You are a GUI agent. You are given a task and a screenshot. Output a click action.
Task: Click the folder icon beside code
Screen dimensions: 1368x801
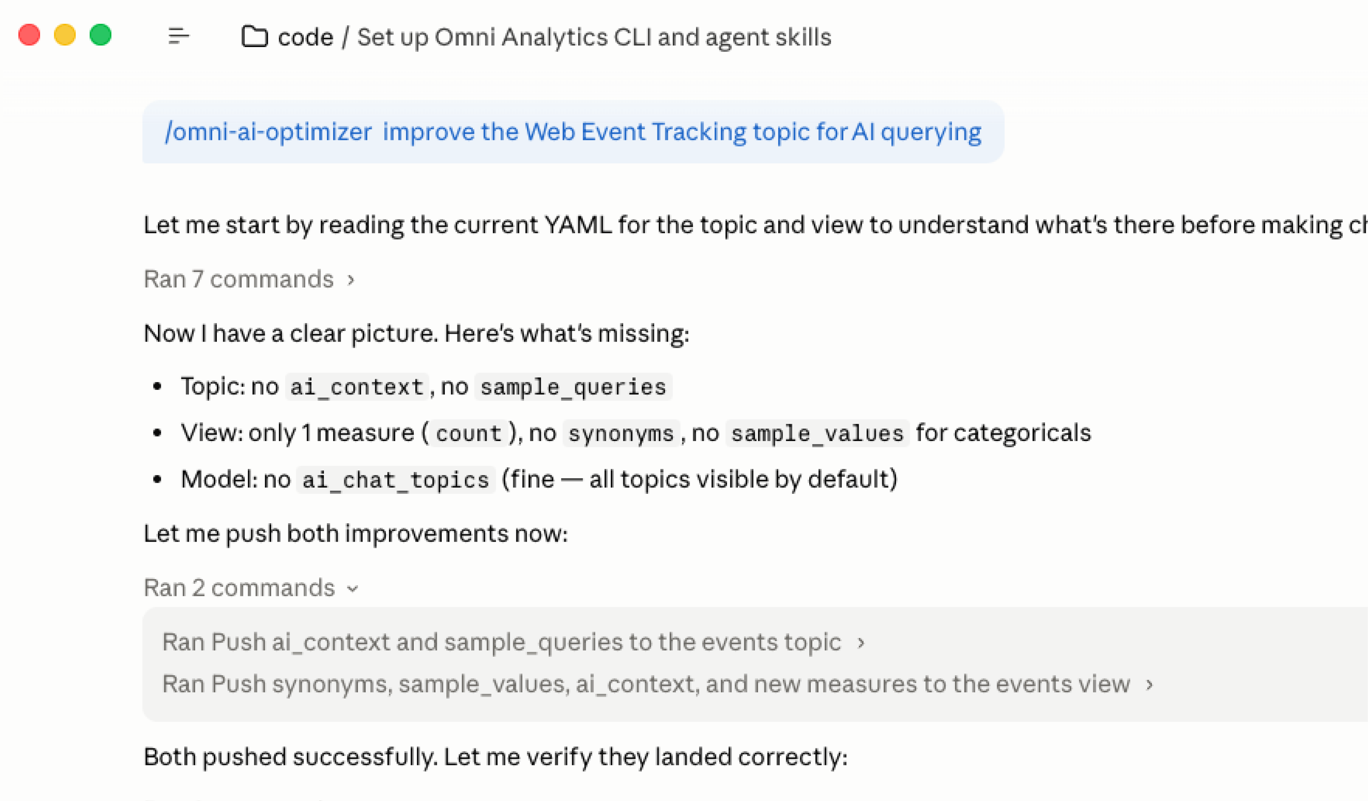click(x=254, y=37)
